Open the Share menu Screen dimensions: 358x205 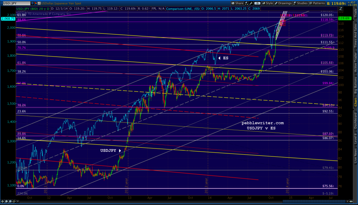[237, 3]
